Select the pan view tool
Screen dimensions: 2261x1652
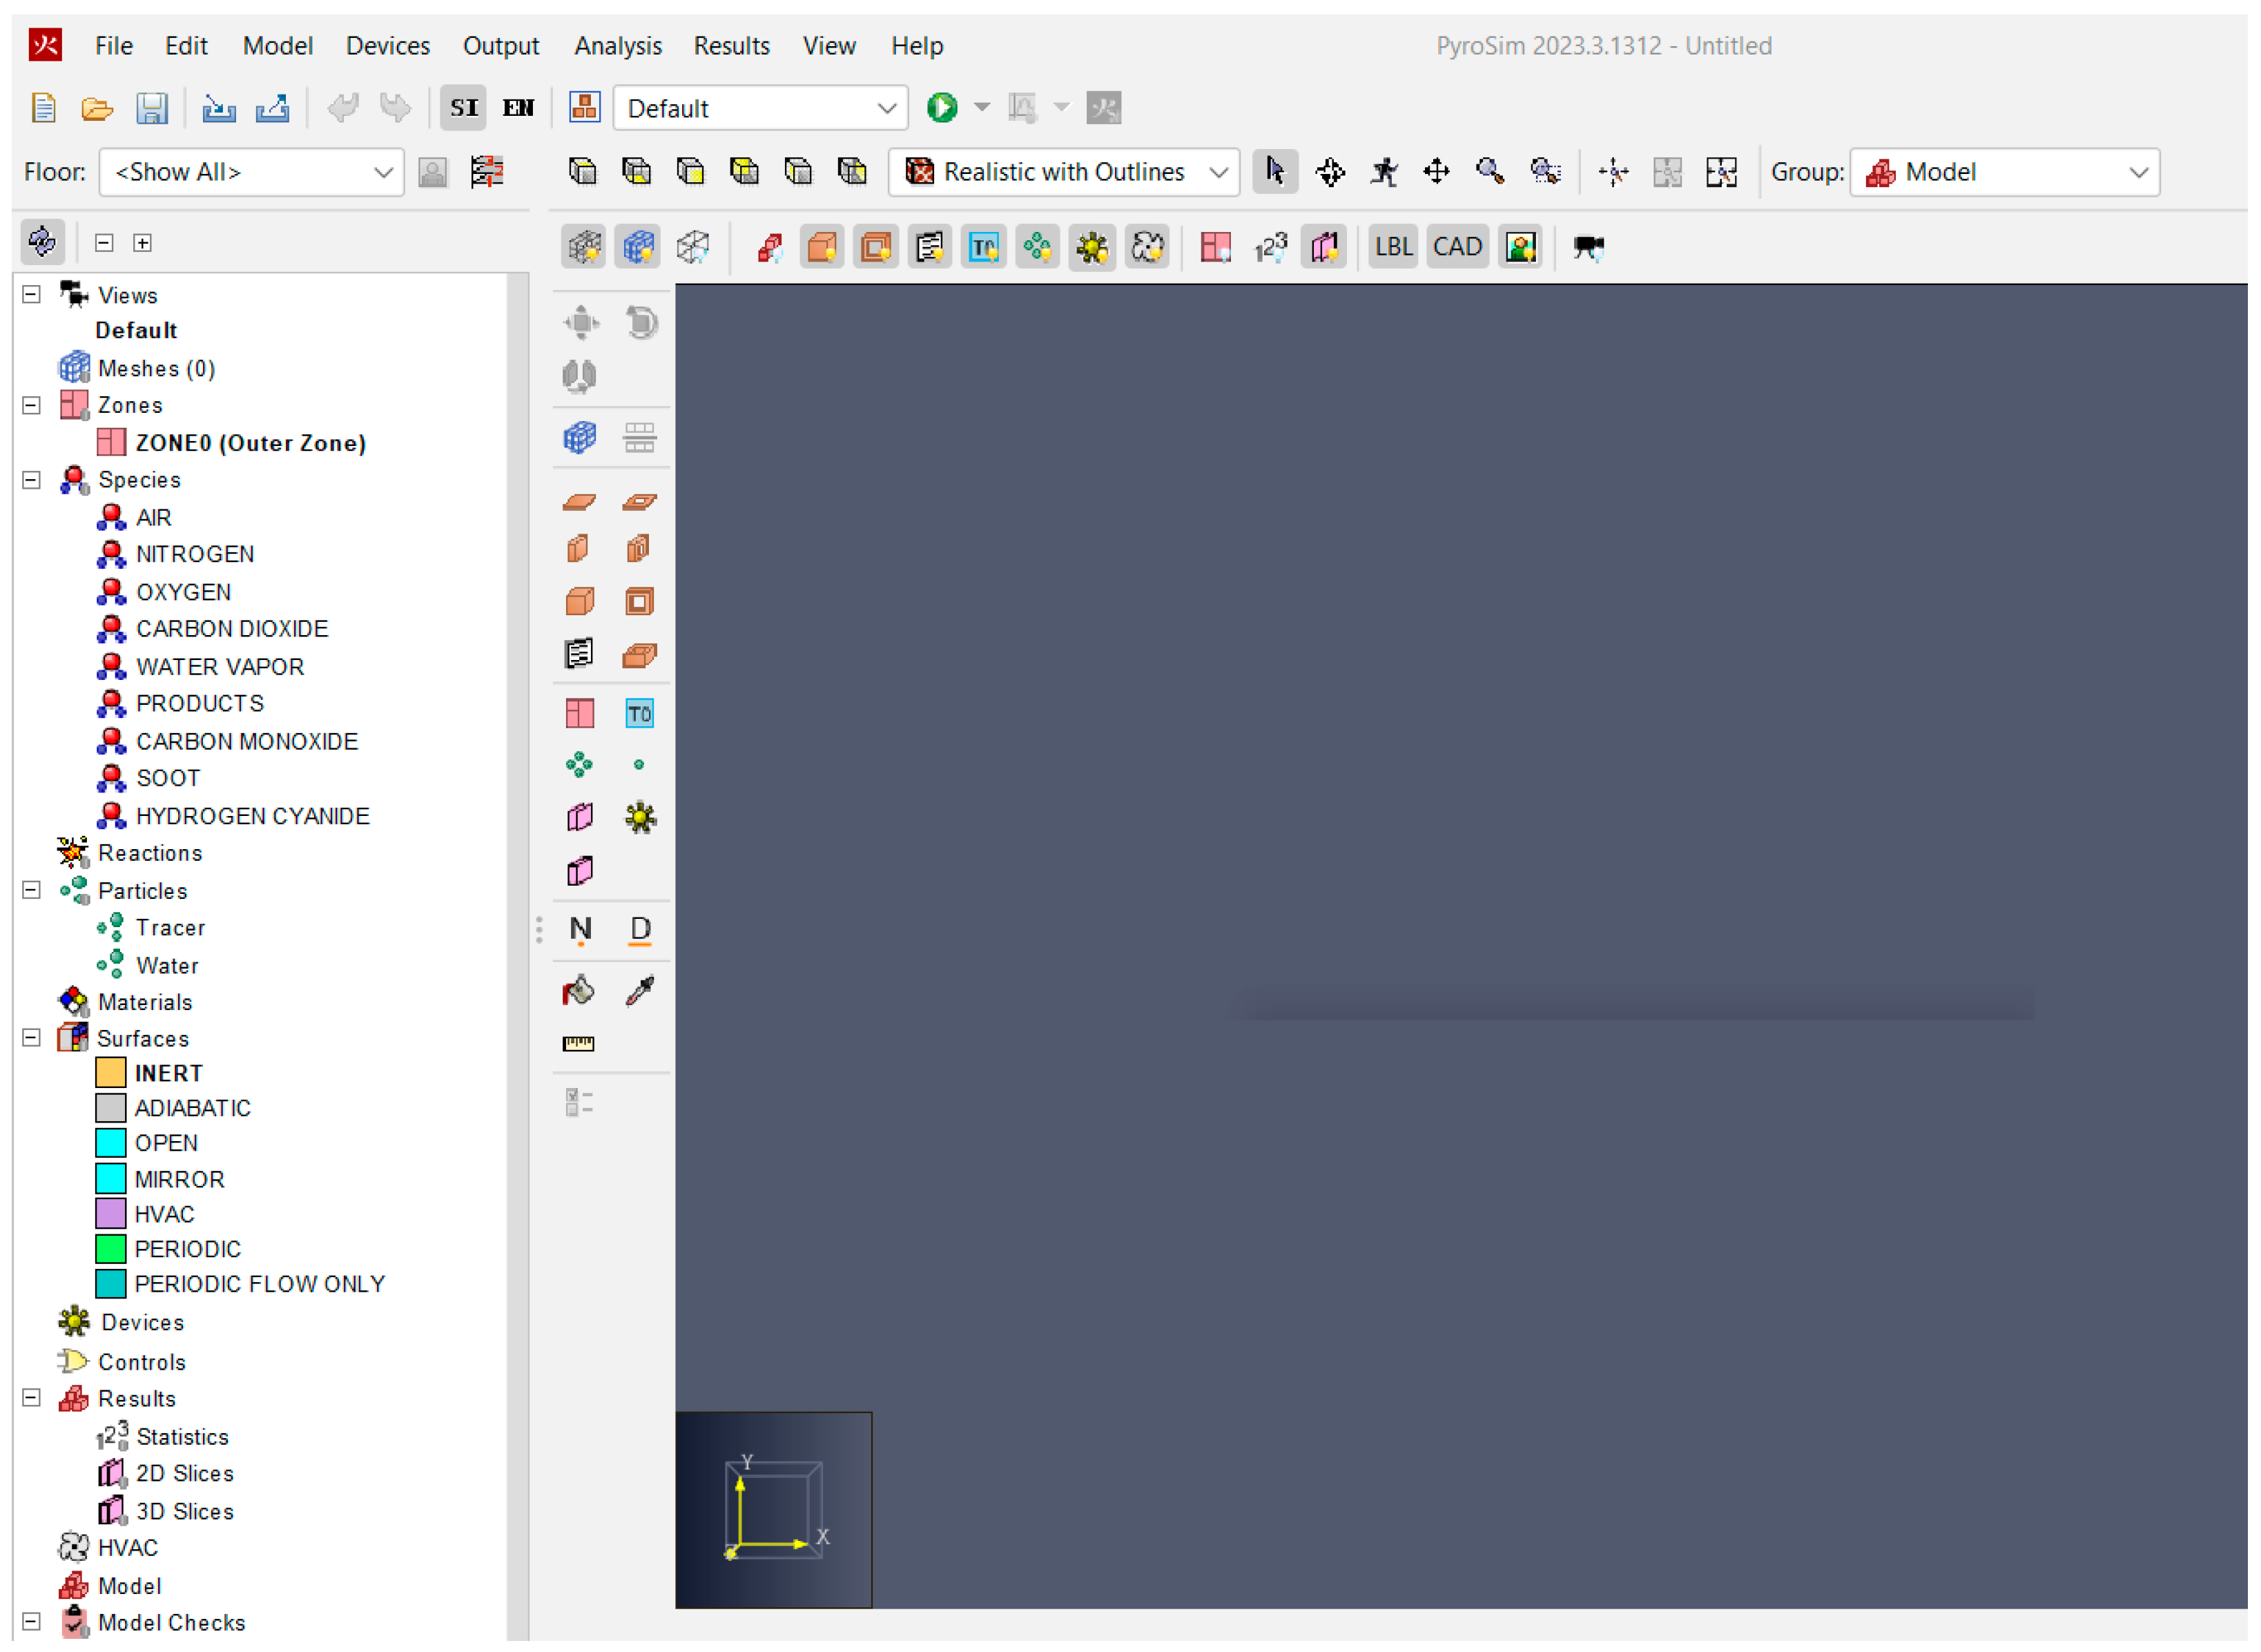[x=1437, y=172]
